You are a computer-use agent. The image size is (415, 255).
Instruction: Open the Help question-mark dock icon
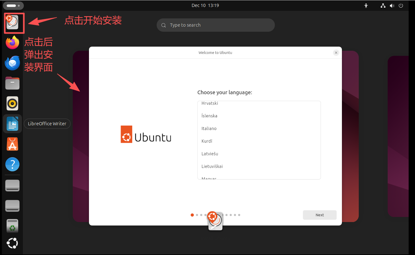coord(12,165)
